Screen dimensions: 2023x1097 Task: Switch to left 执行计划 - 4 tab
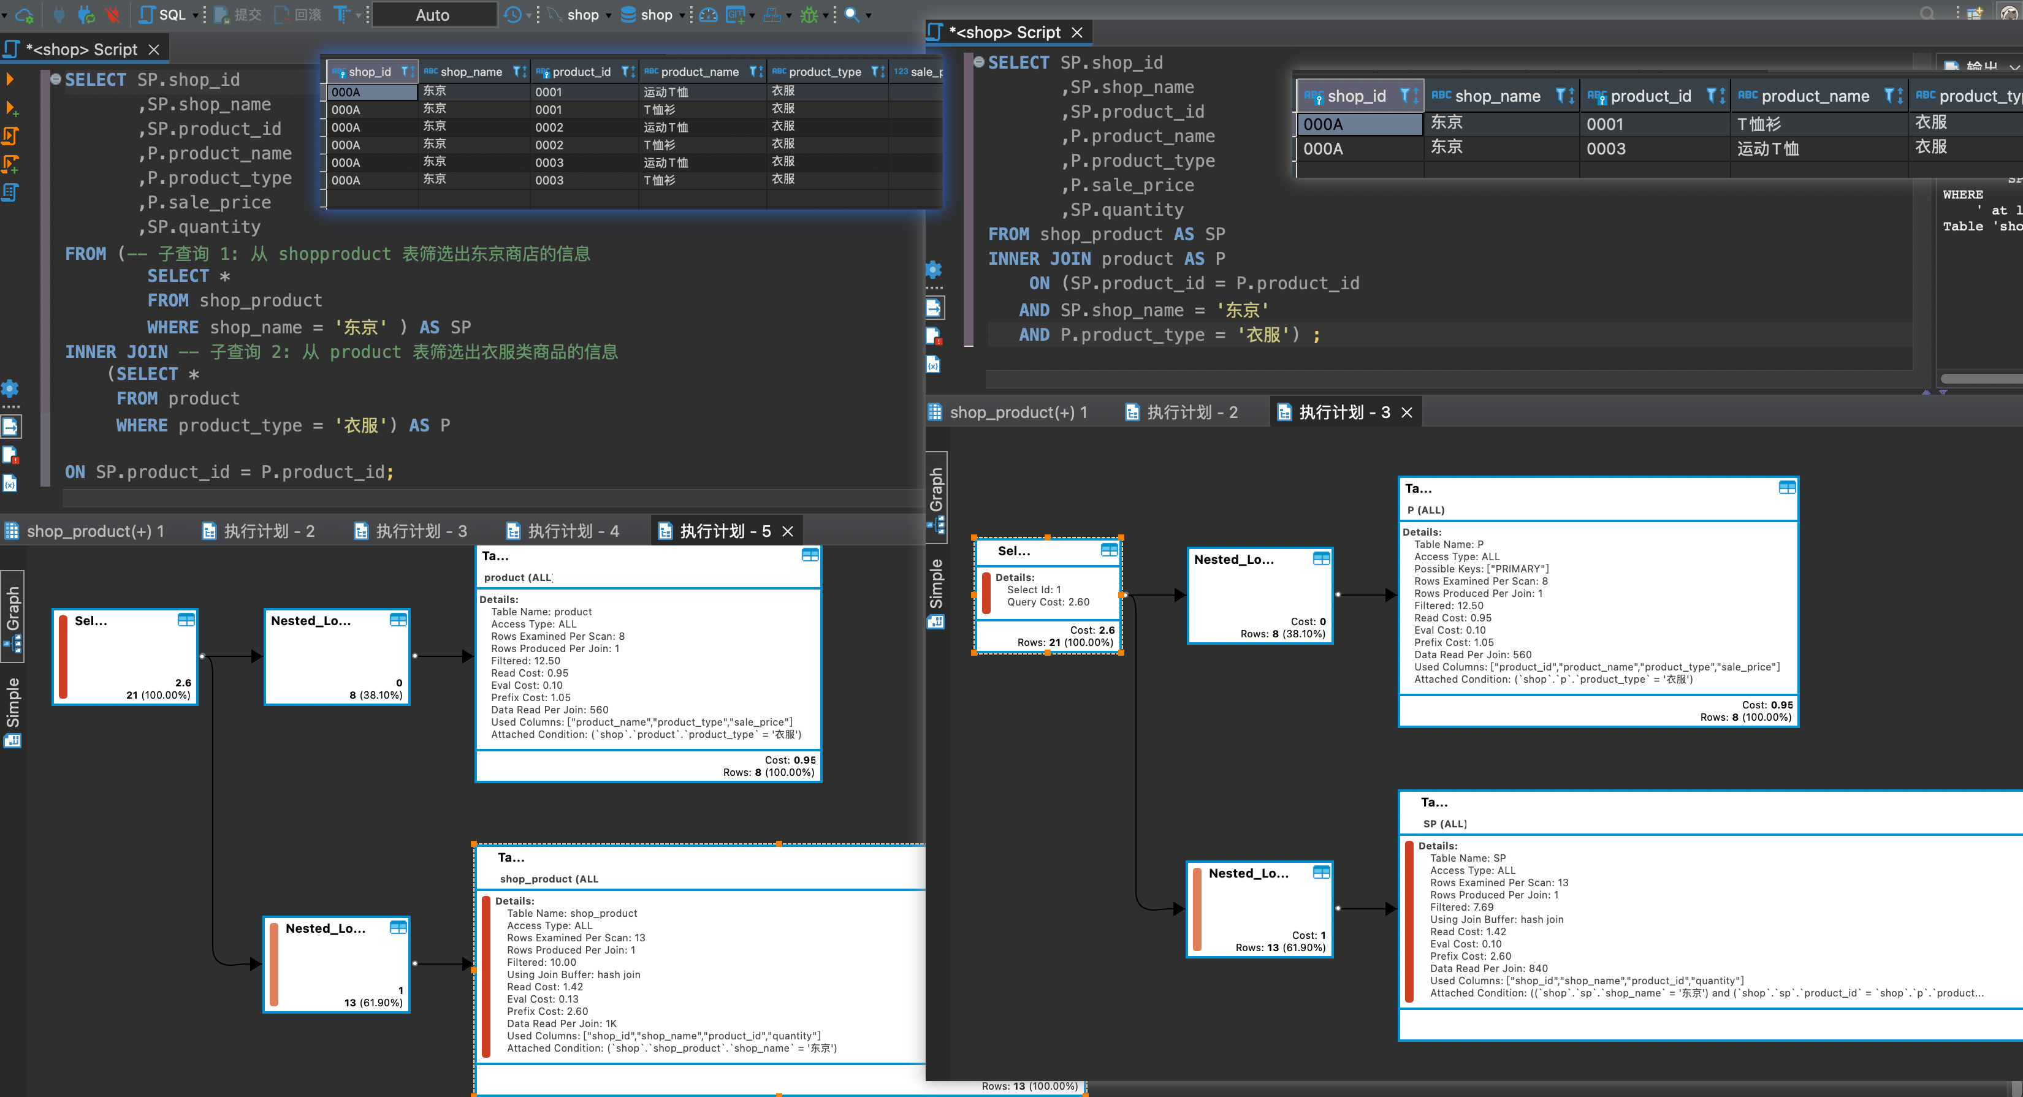[x=563, y=531]
